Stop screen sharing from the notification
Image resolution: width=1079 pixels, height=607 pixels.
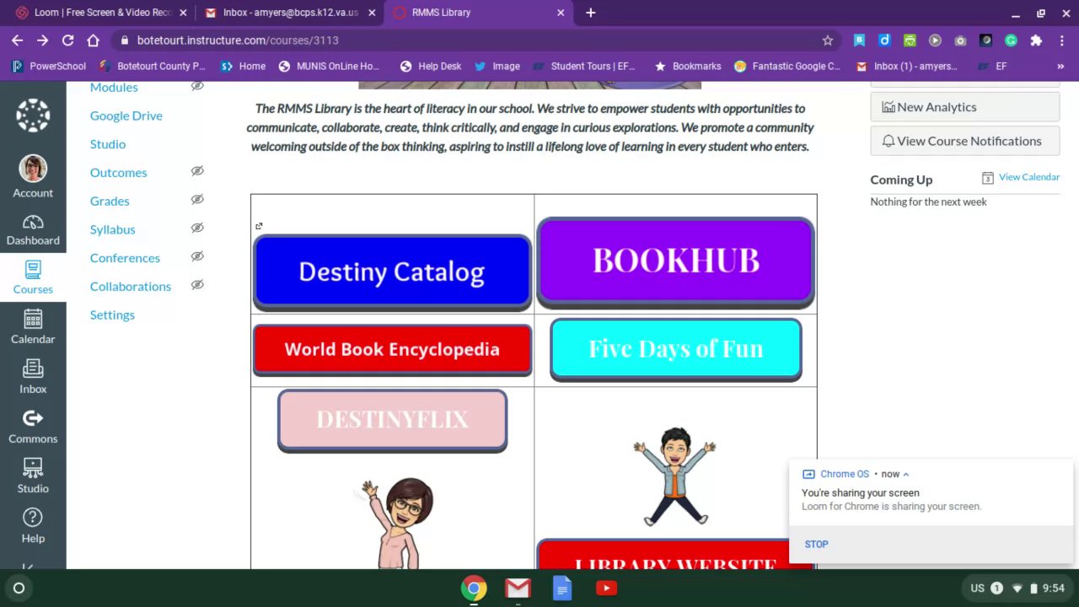click(816, 544)
